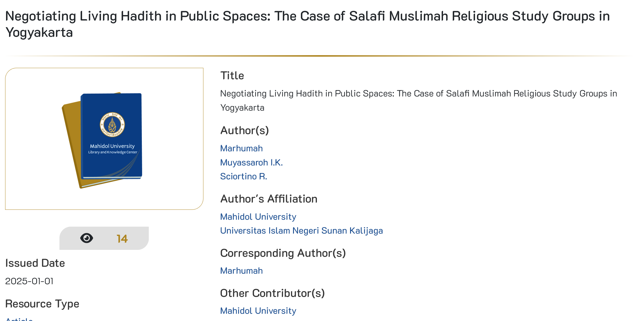
Task: Click the Corresponding Author(s) heading
Action: pos(283,253)
